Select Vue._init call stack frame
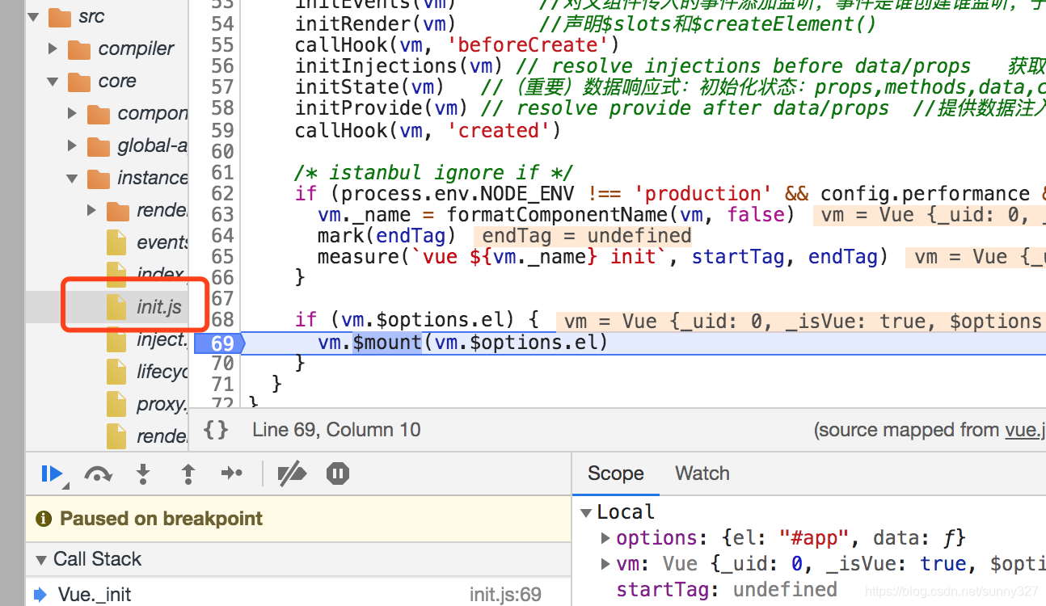 coord(95,595)
